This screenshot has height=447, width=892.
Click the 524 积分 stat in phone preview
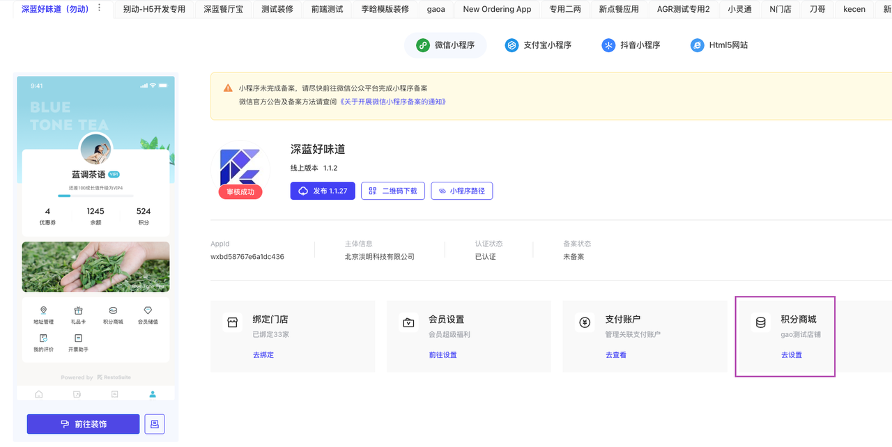click(144, 216)
